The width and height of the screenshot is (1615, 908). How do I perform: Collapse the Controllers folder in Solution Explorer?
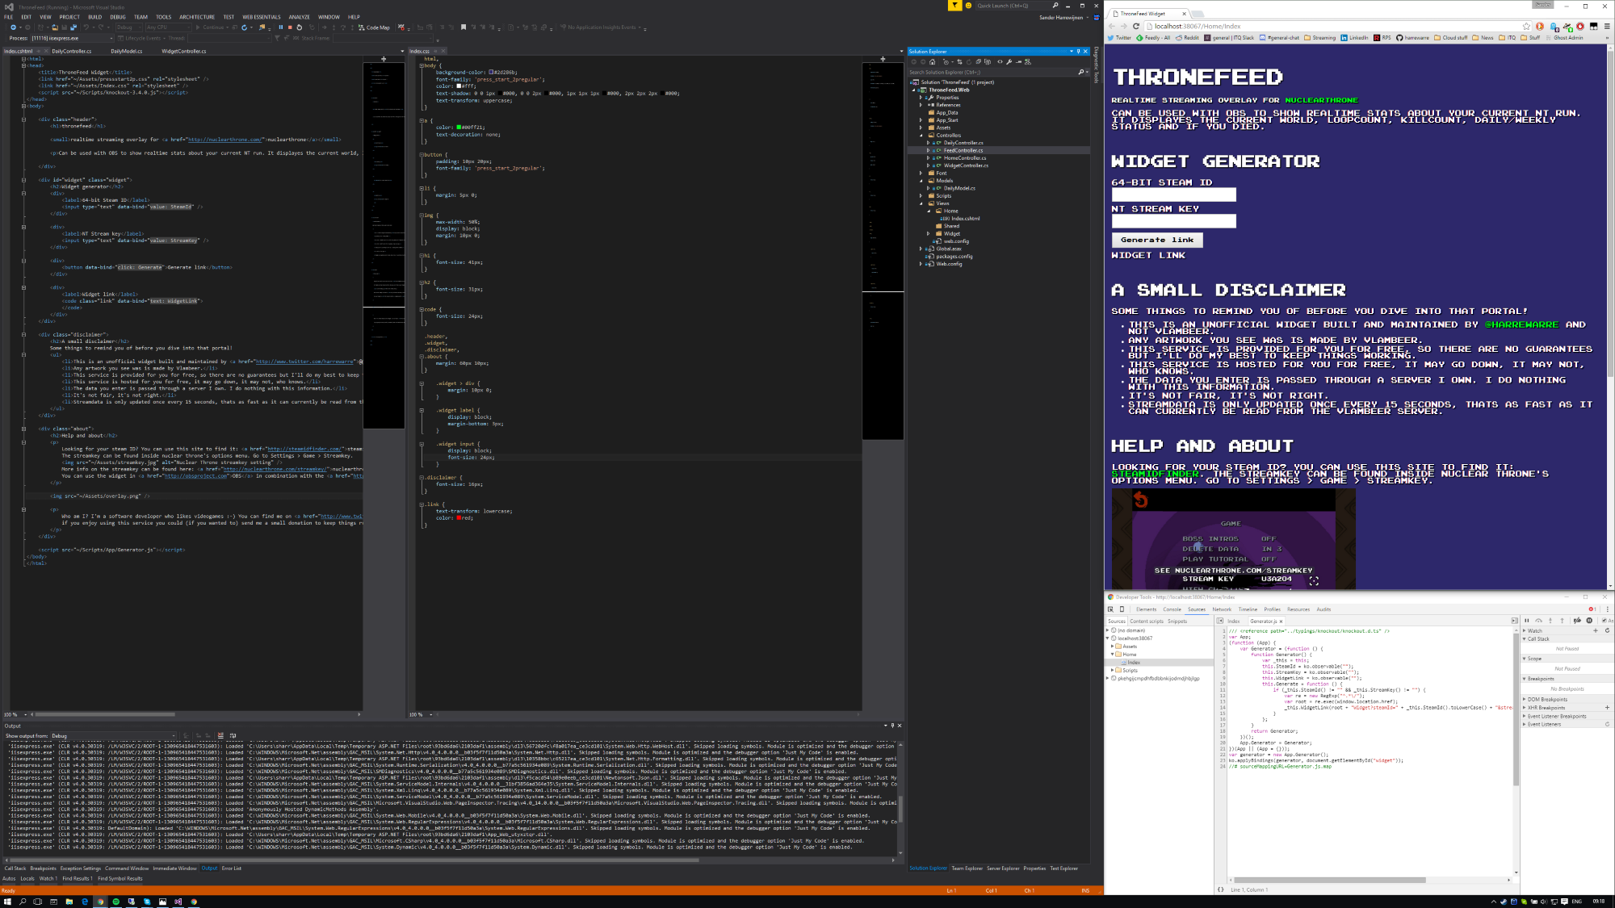click(x=921, y=136)
